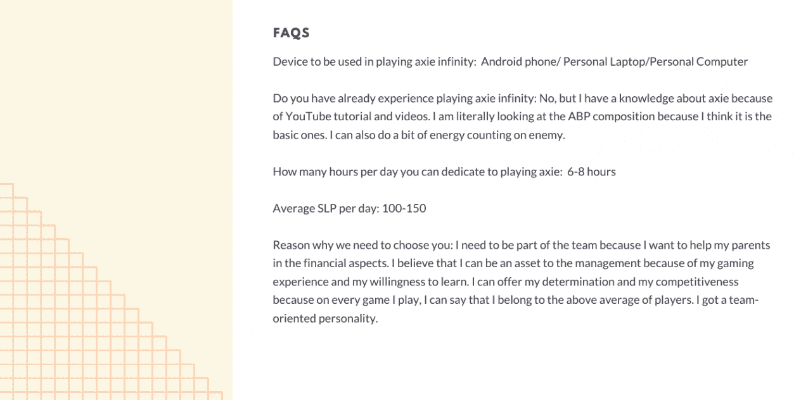Click the 'Device to be used' line
Image resolution: width=801 pixels, height=400 pixels.
pos(510,62)
